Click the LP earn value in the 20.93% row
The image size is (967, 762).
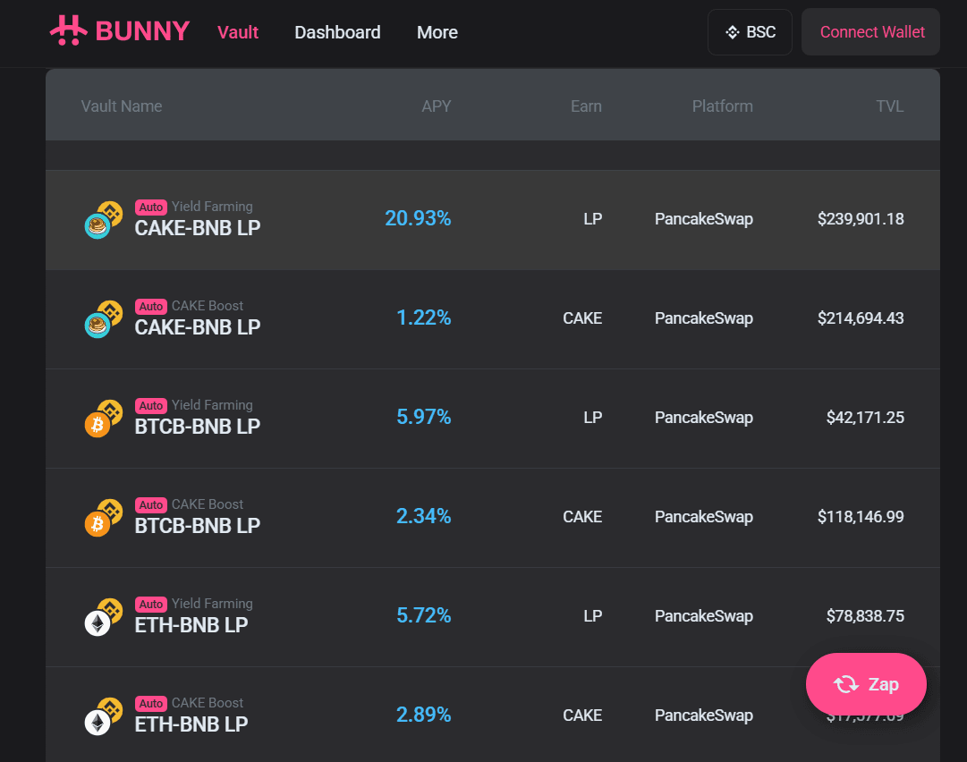click(x=593, y=219)
